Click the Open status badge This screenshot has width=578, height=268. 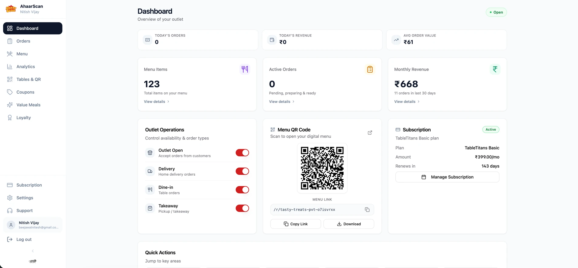(496, 12)
